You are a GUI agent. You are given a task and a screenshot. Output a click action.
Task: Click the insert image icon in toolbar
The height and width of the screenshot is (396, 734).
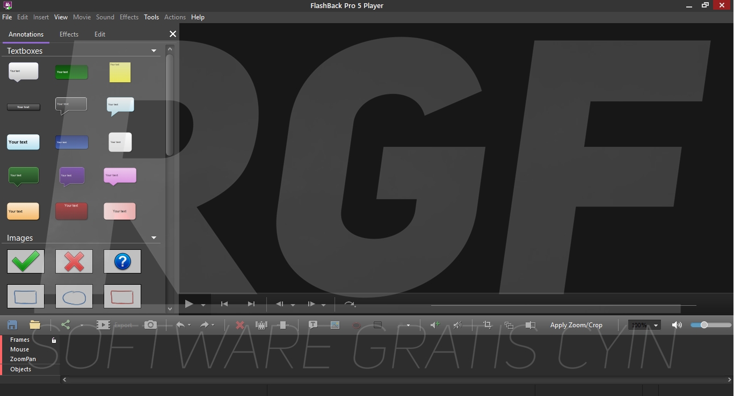335,325
